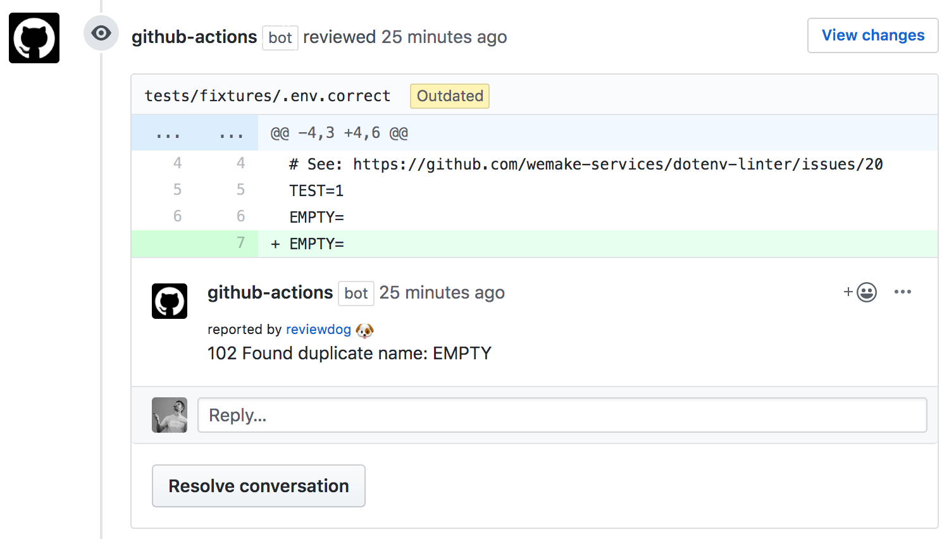Click 'reviewed 25 minutes ago' header timestamp
The image size is (949, 539).
pyautogui.click(x=444, y=37)
